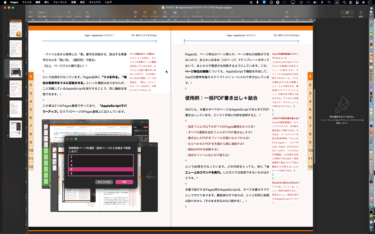The width and height of the screenshot is (375, 234).
Task: Click the bullet 指定のファイル名に付け替える
Action: tap(207, 155)
